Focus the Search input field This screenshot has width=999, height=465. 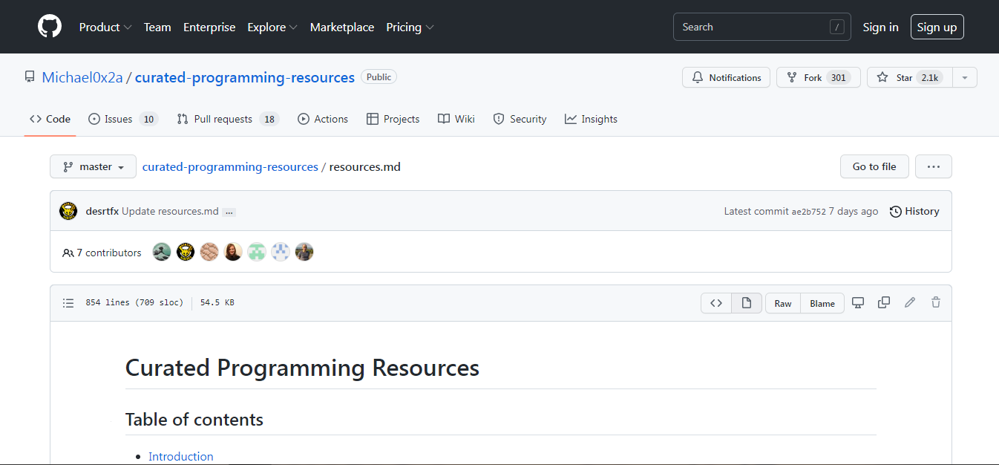point(753,27)
